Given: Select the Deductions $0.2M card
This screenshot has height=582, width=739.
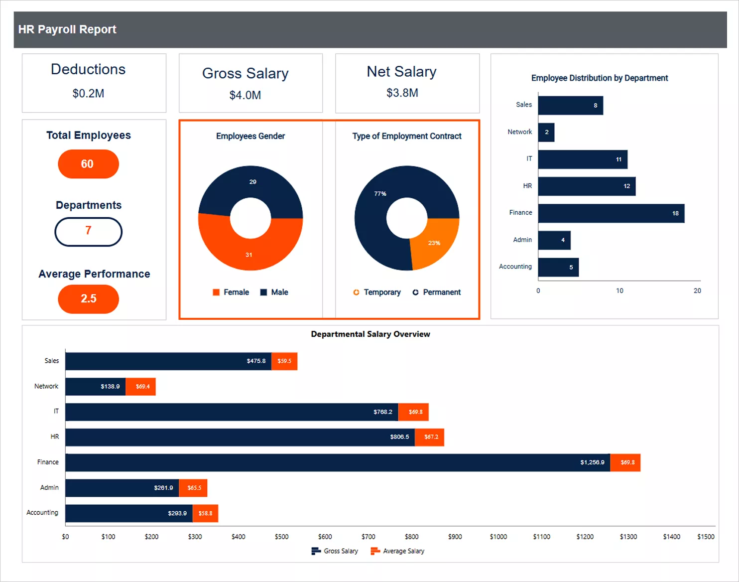Looking at the screenshot, I should (x=94, y=83).
